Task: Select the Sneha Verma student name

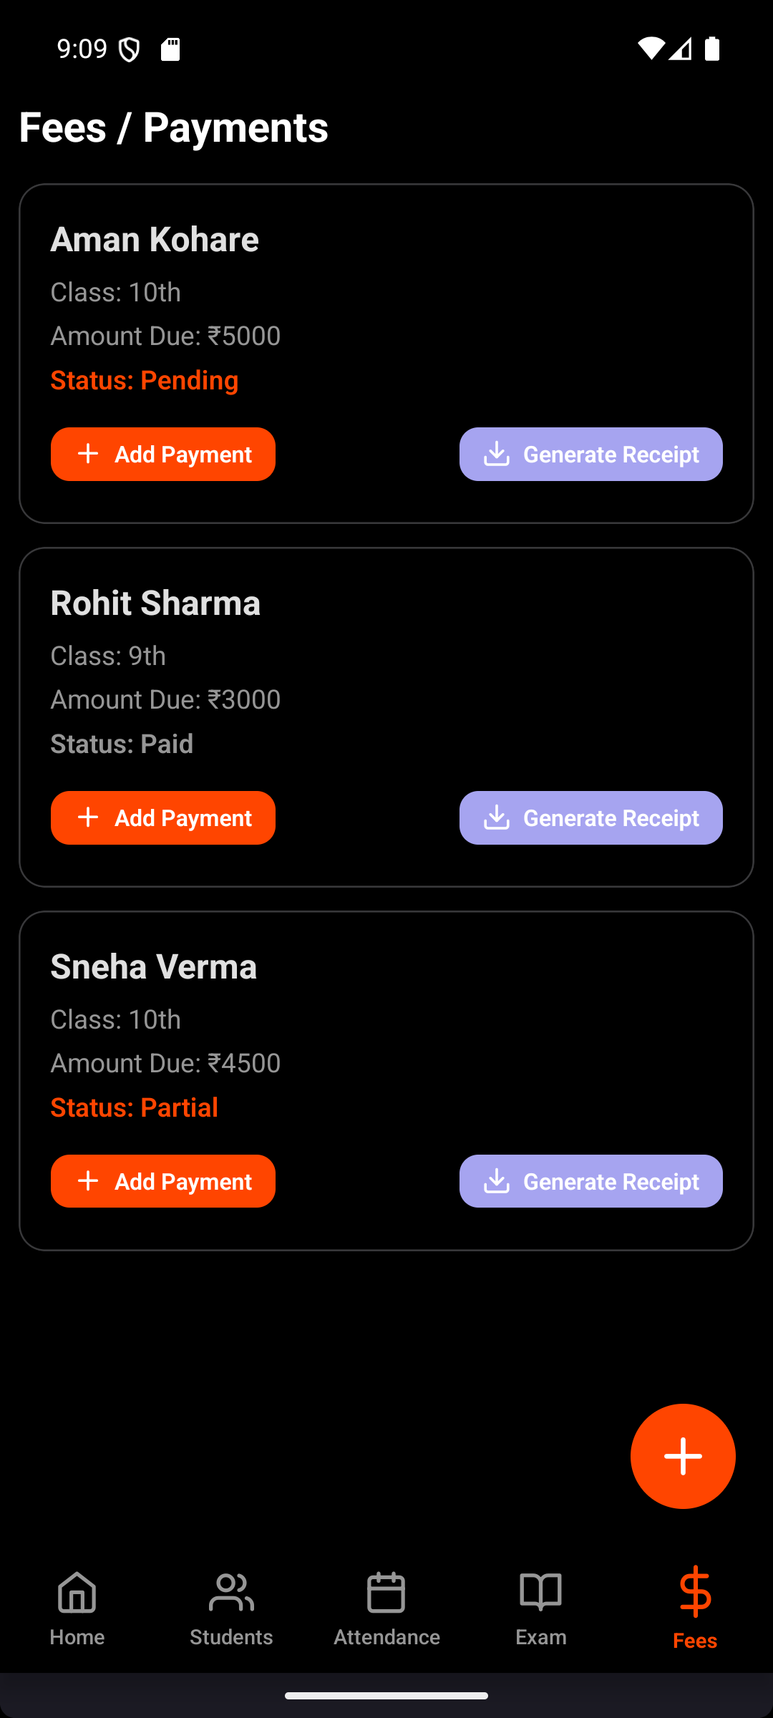Action: pos(154,966)
